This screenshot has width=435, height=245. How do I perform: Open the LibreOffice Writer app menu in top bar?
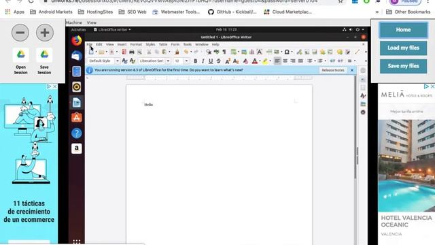coord(112,30)
